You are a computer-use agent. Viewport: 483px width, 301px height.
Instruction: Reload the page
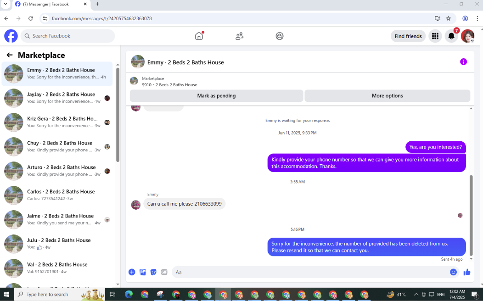tap(30, 18)
